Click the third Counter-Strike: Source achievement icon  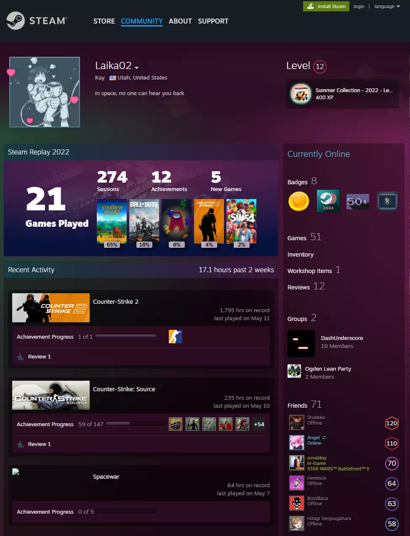[209, 424]
